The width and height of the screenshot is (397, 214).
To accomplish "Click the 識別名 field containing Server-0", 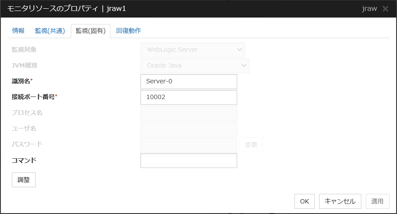I will click(x=188, y=81).
